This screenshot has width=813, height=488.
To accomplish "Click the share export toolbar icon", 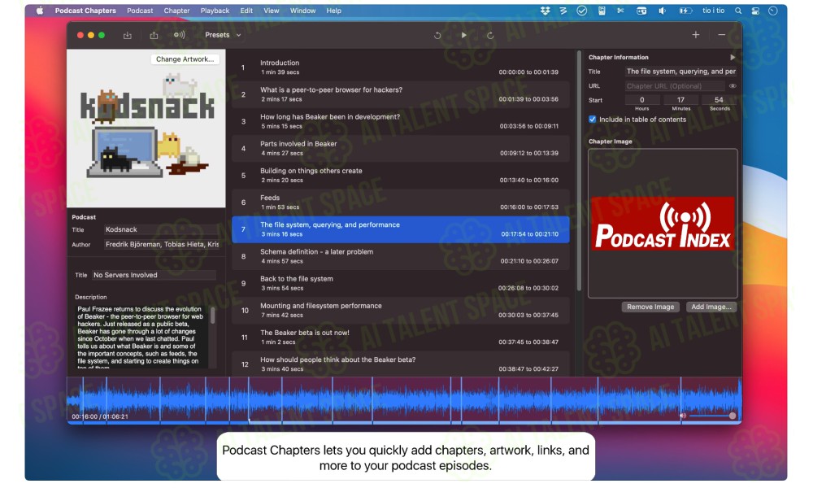I will click(x=154, y=35).
